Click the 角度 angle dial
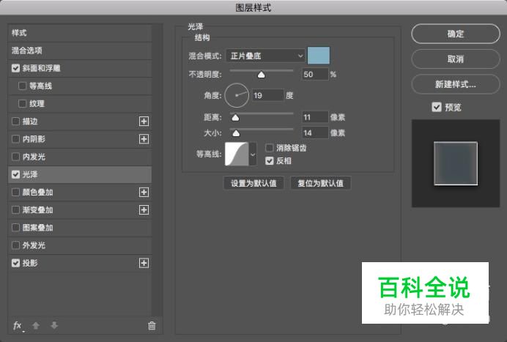 (237, 95)
